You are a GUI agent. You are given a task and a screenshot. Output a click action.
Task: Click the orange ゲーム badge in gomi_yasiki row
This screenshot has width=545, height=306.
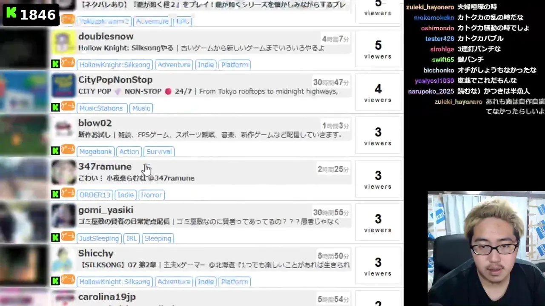coord(68,236)
